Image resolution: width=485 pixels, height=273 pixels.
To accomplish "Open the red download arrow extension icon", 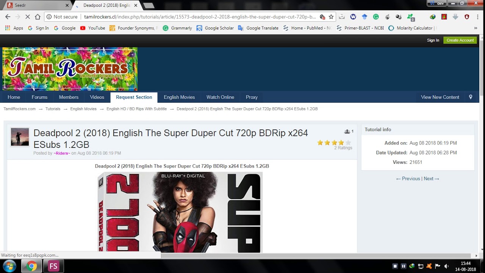I will click(x=444, y=17).
